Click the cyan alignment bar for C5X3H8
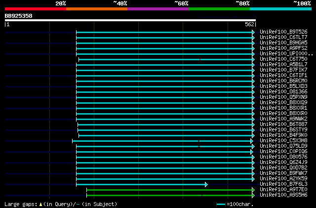The image size is (316, 208). click(x=161, y=141)
